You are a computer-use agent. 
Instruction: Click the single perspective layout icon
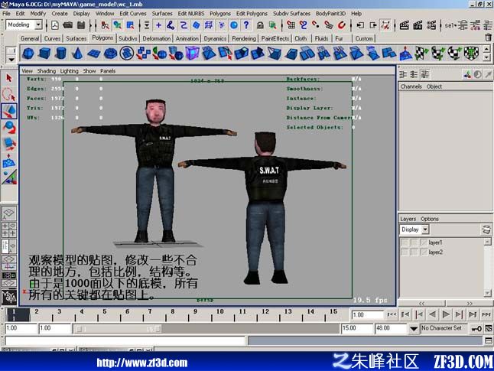point(9,213)
